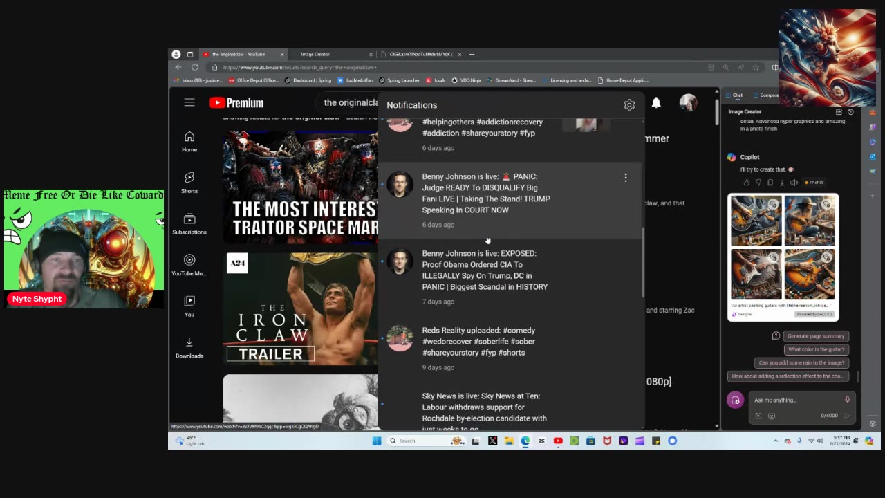Open Copilot chat history clock icon
Screen dimensions: 885x498
click(850, 111)
